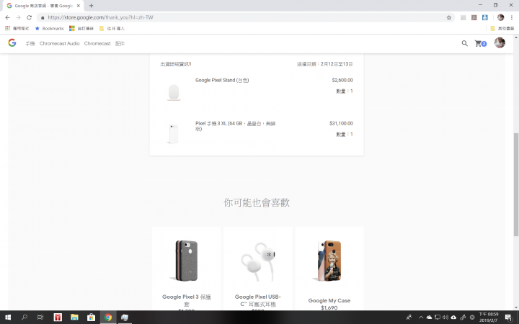The image size is (519, 324).
Task: Open the last pinned taskbar application
Action: [125, 318]
